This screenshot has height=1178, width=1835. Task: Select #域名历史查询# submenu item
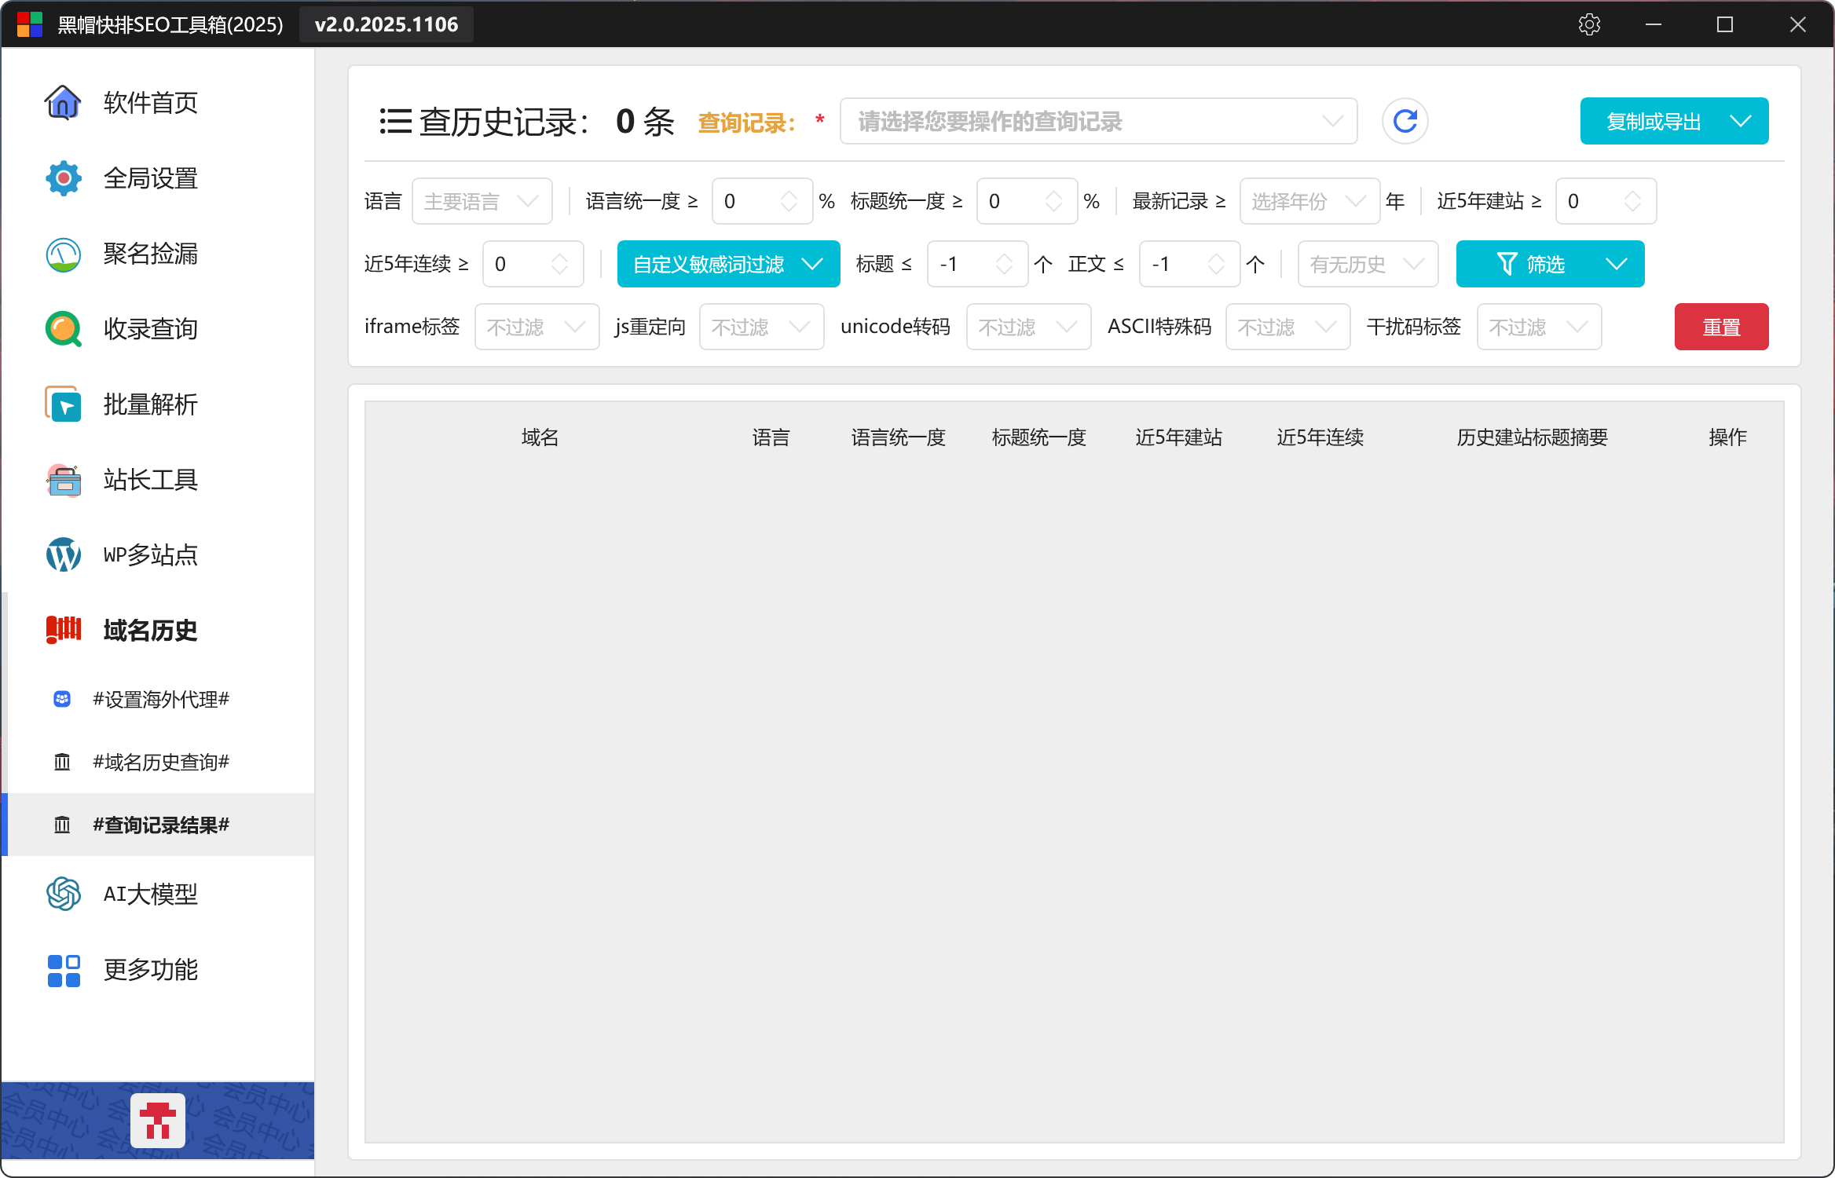161,762
